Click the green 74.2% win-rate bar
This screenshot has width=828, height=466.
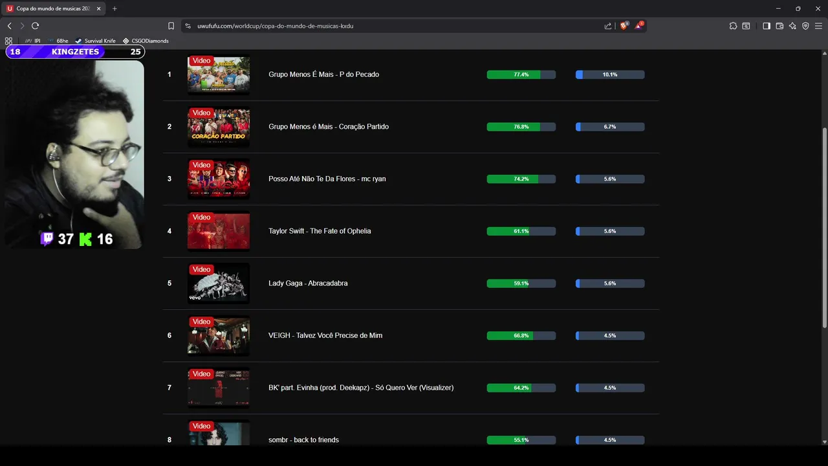[521, 179]
